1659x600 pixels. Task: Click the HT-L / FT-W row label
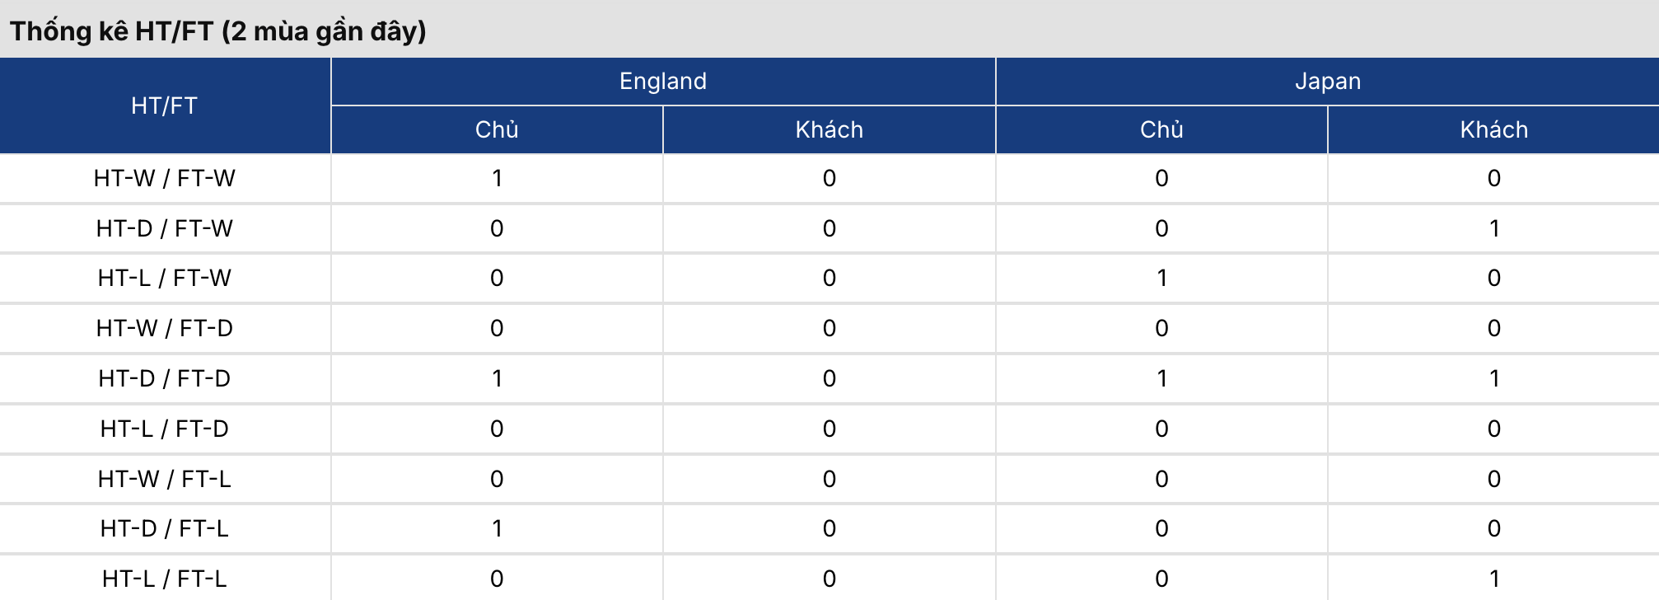(165, 278)
